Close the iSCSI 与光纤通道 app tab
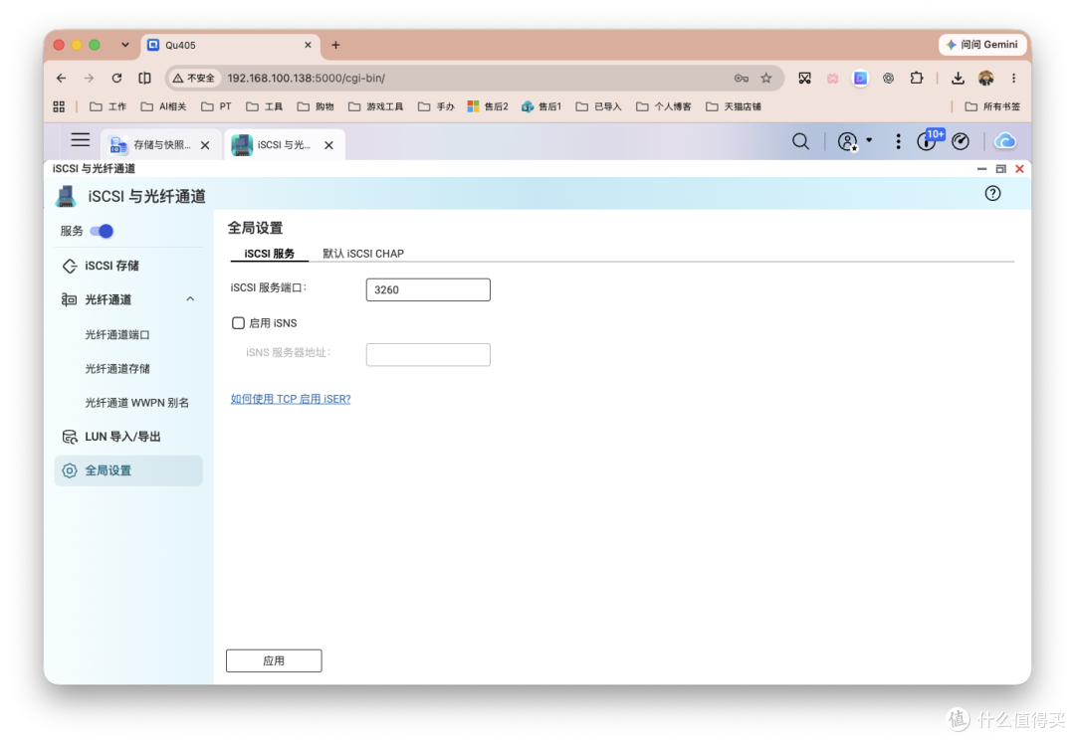This screenshot has width=1075, height=742. click(x=329, y=145)
